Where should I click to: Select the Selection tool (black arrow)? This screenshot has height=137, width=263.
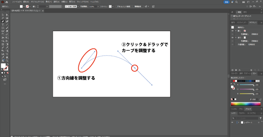[3, 15]
